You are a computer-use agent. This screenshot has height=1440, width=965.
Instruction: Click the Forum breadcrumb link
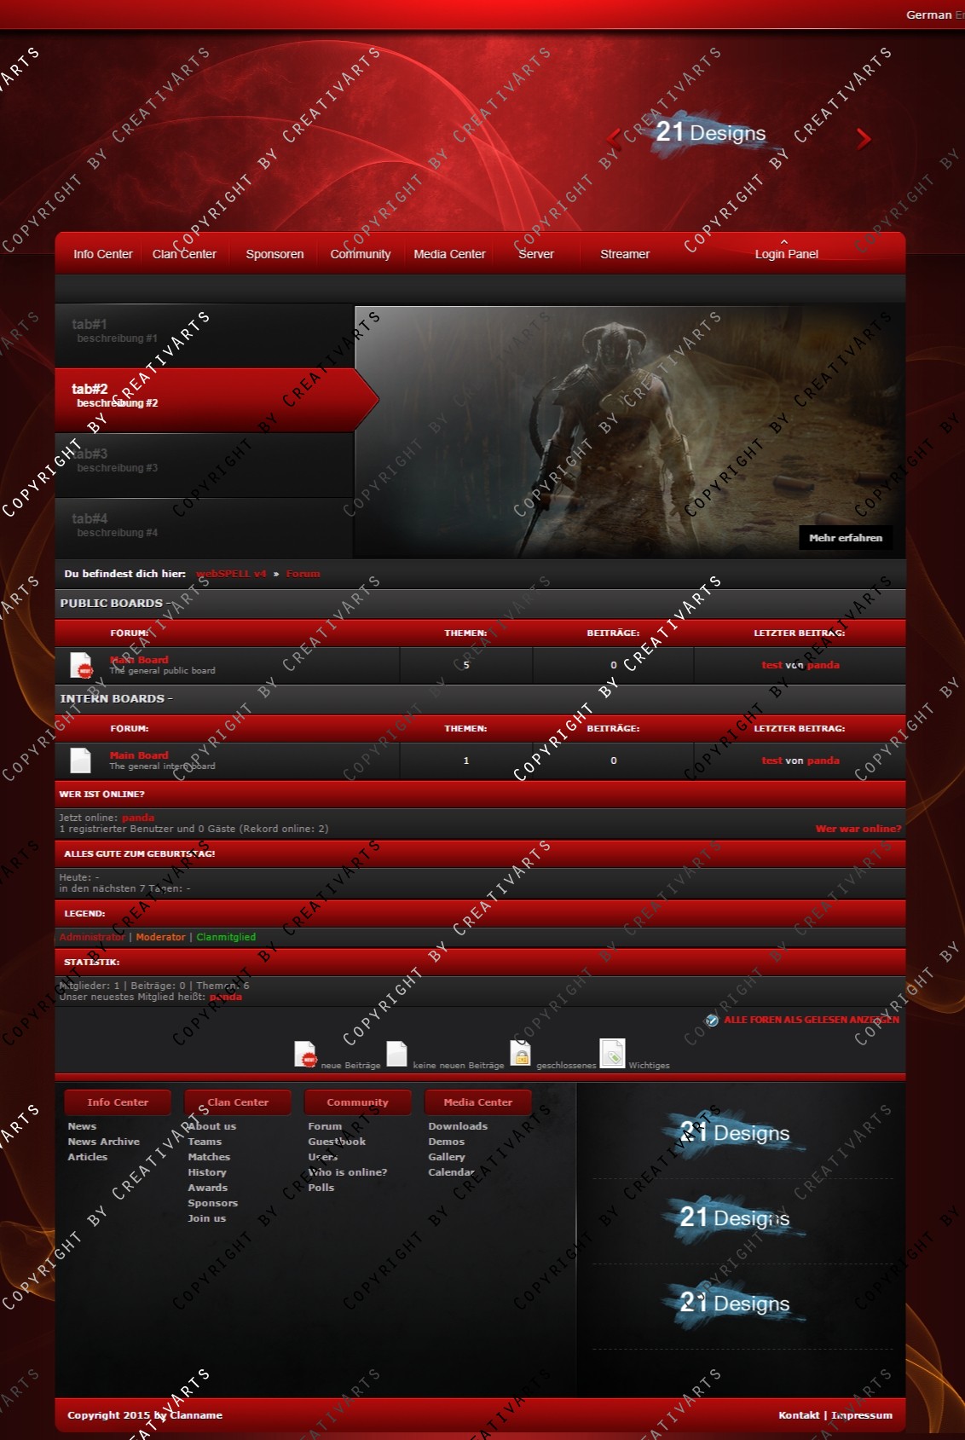coord(303,574)
